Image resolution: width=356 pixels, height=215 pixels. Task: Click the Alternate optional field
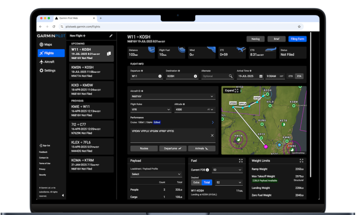214,76
